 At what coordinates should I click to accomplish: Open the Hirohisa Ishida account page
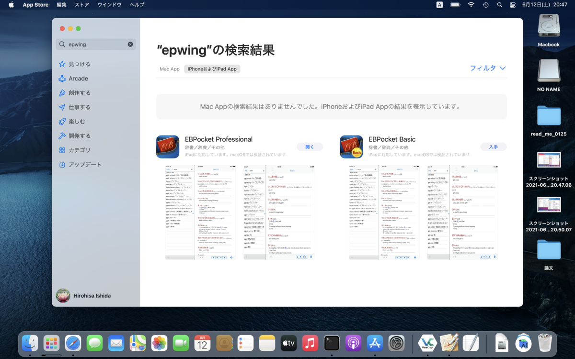tap(84, 295)
